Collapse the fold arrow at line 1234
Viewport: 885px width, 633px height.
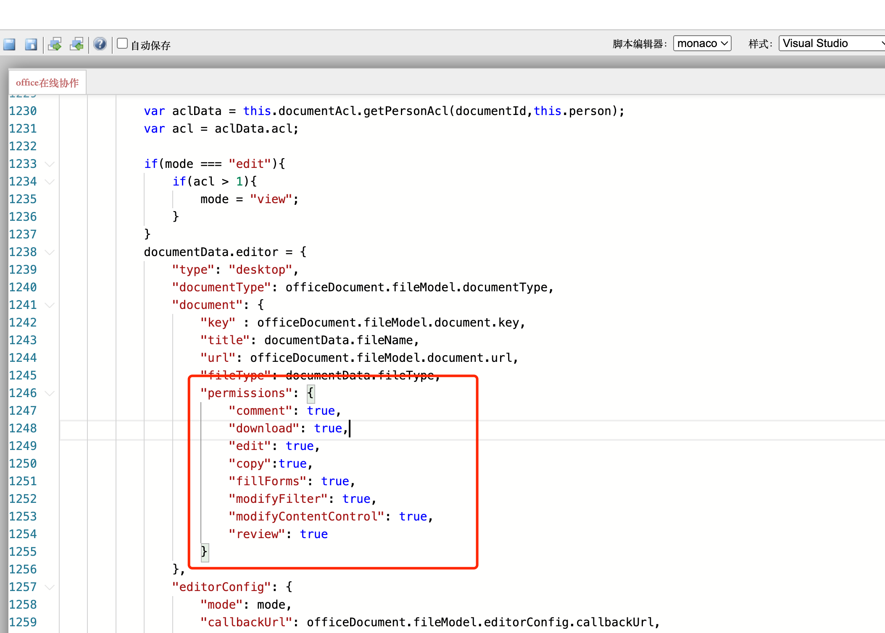click(x=50, y=182)
